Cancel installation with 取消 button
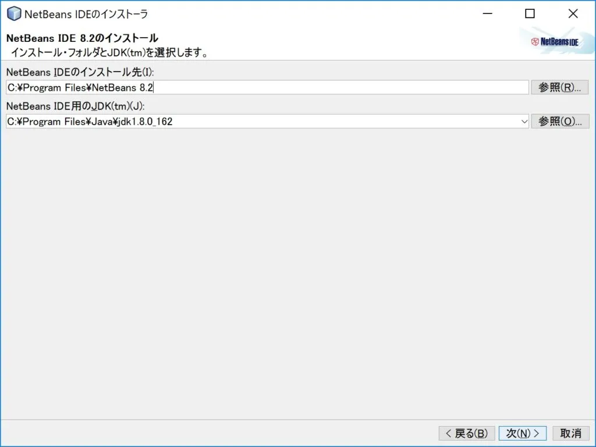The width and height of the screenshot is (596, 447). [570, 433]
